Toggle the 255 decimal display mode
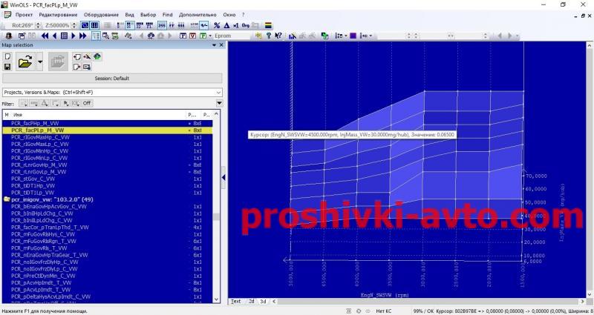The image size is (594, 315). click(x=162, y=25)
